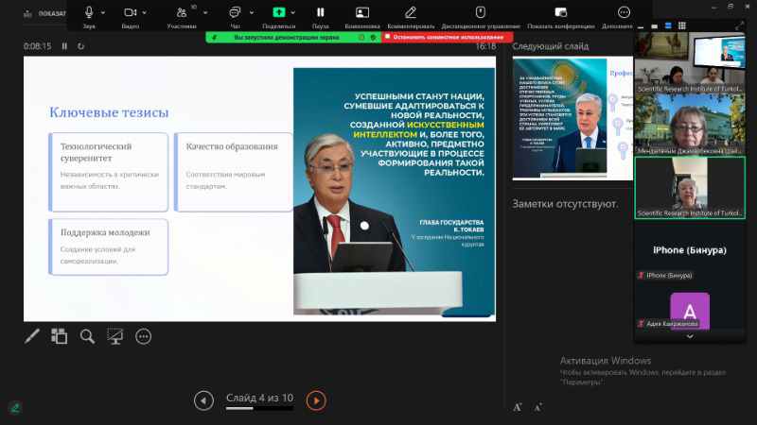Open the Участники participants panel

181,12
